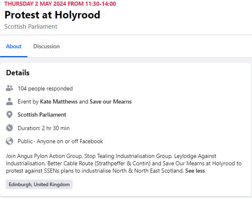View the 104 people responded list
The image size is (252, 198).
point(45,88)
